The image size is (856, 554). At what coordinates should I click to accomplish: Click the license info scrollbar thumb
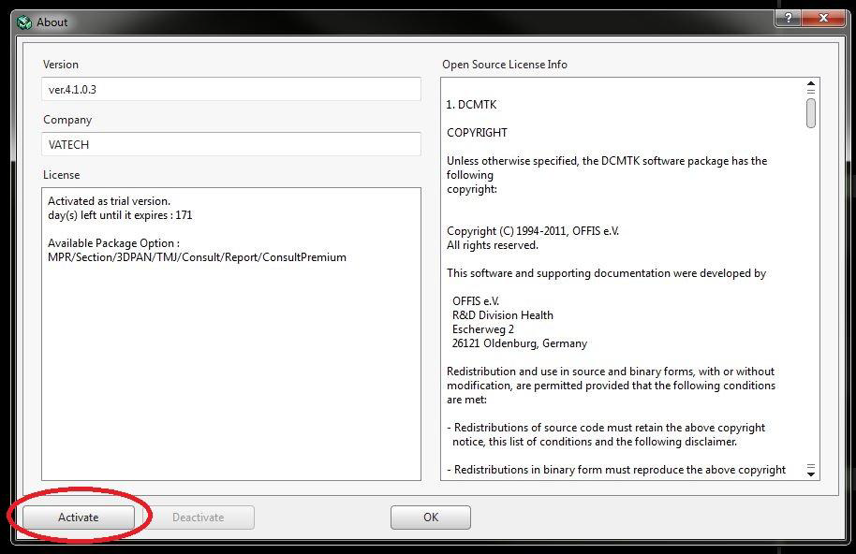coord(811,113)
